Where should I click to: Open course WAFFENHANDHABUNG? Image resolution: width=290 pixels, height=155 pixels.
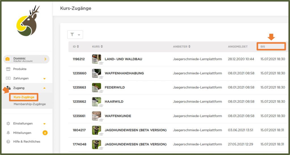pyautogui.click(x=124, y=73)
